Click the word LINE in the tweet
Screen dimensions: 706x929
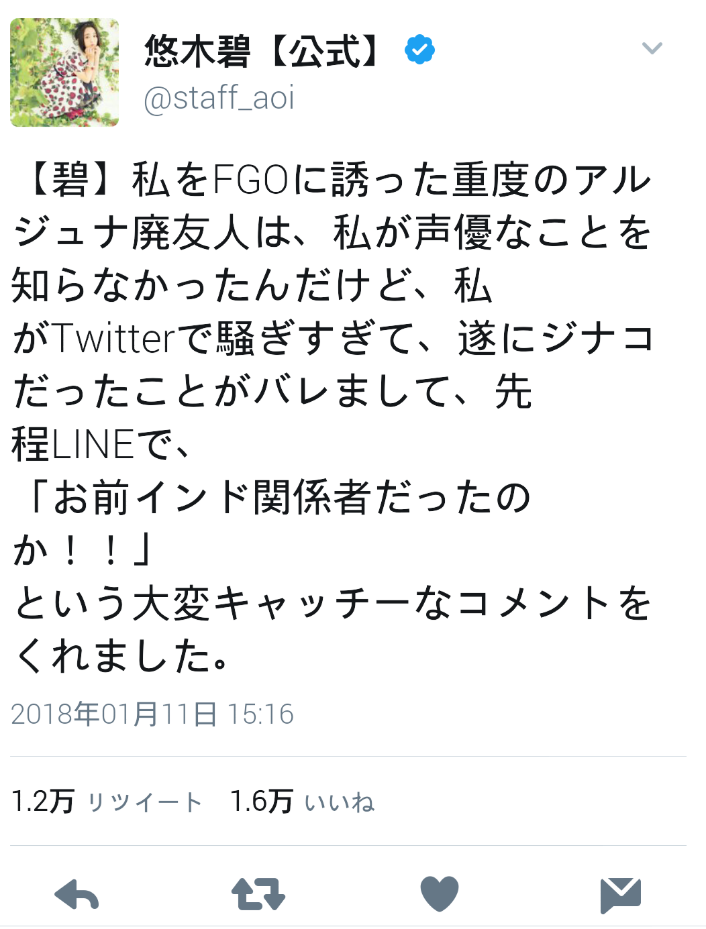tap(94, 444)
